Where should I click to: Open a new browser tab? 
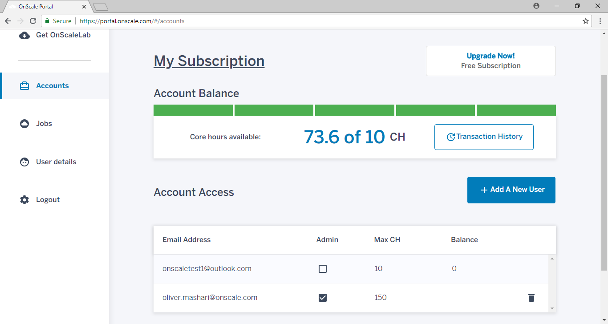tap(101, 7)
